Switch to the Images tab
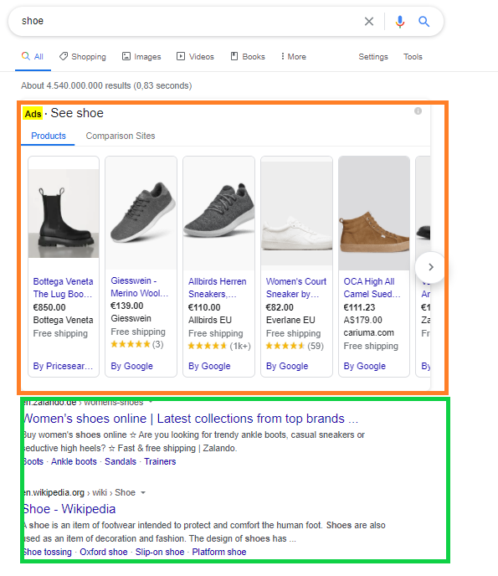498x576 pixels. [141, 57]
